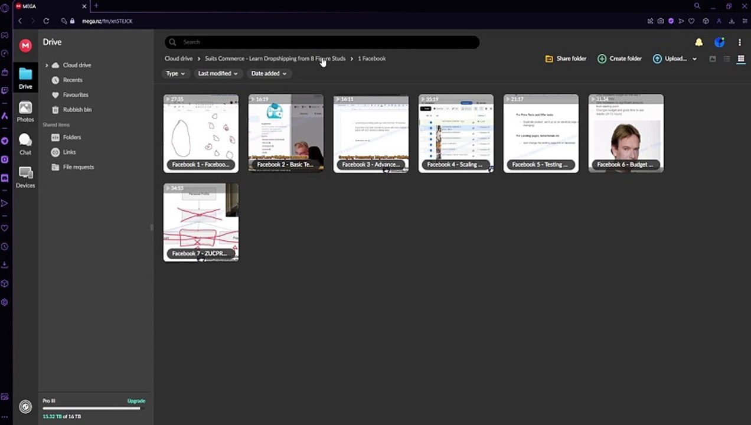751x425 pixels.
Task: Go to Cloud drive breadcrumb
Action: pyautogui.click(x=178, y=58)
